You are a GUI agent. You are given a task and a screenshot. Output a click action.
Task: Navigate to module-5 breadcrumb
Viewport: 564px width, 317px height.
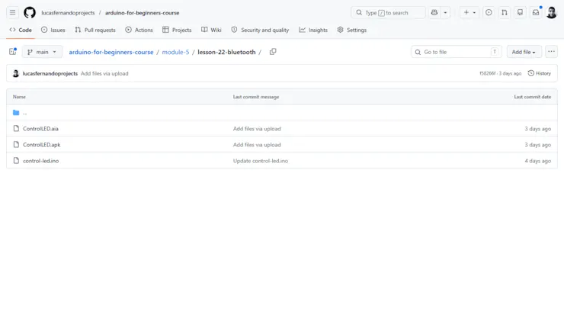pyautogui.click(x=175, y=52)
